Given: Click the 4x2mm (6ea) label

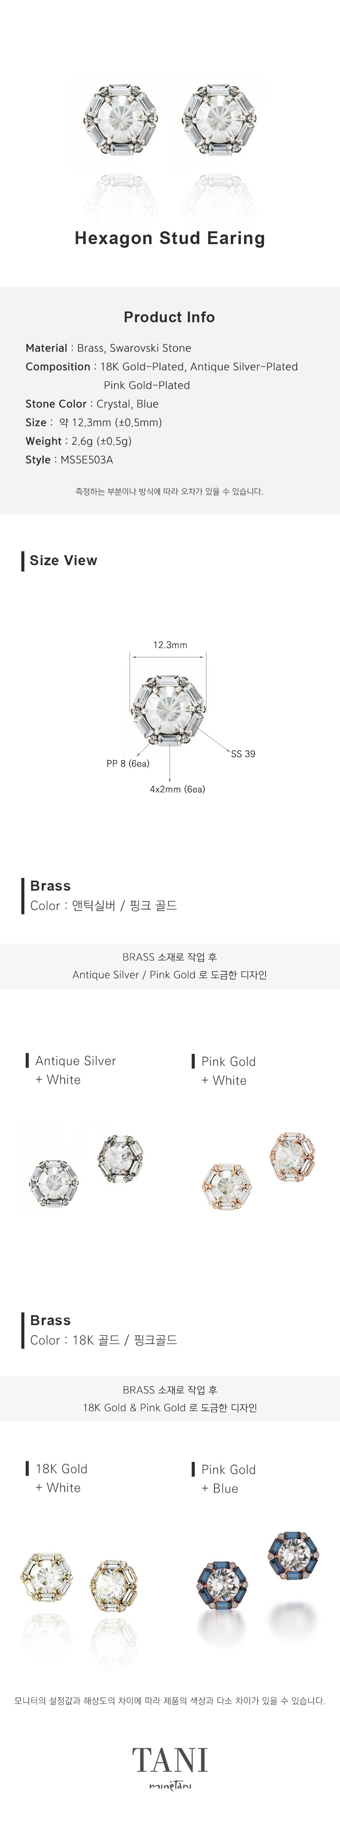Looking at the screenshot, I should [x=177, y=789].
